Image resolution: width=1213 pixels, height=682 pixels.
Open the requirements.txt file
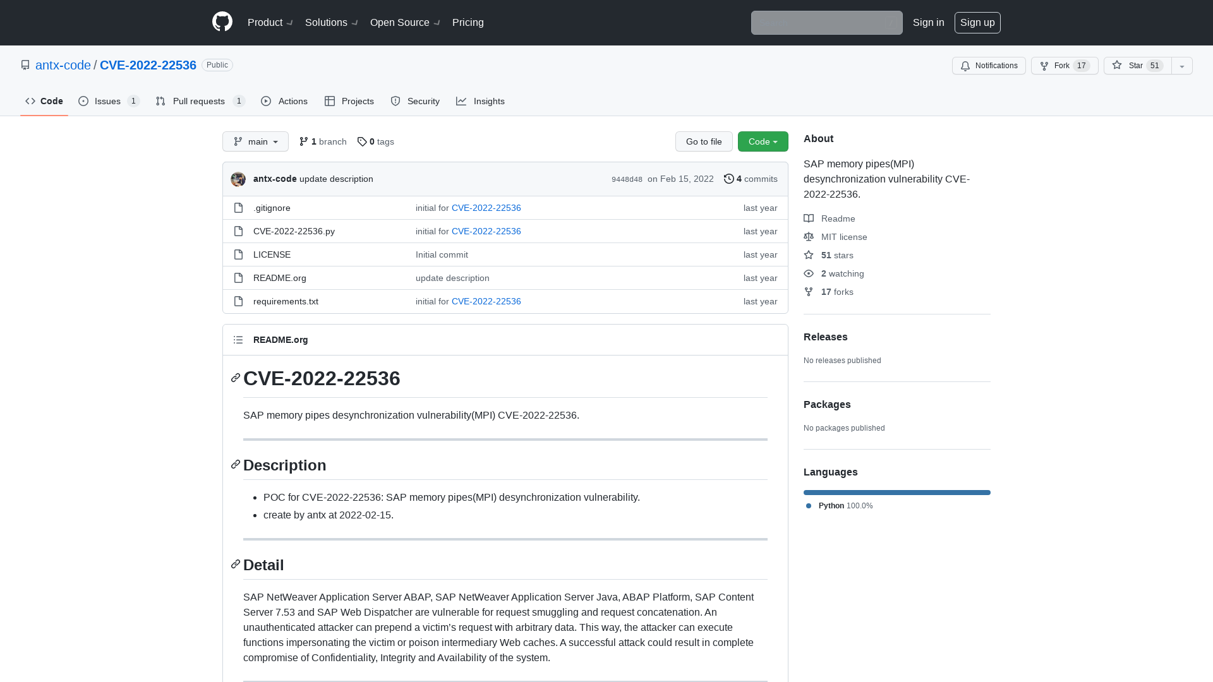286,301
